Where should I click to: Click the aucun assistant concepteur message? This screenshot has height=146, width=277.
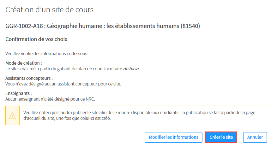pos(63,84)
